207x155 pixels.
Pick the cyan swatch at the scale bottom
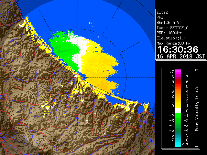click(x=178, y=145)
